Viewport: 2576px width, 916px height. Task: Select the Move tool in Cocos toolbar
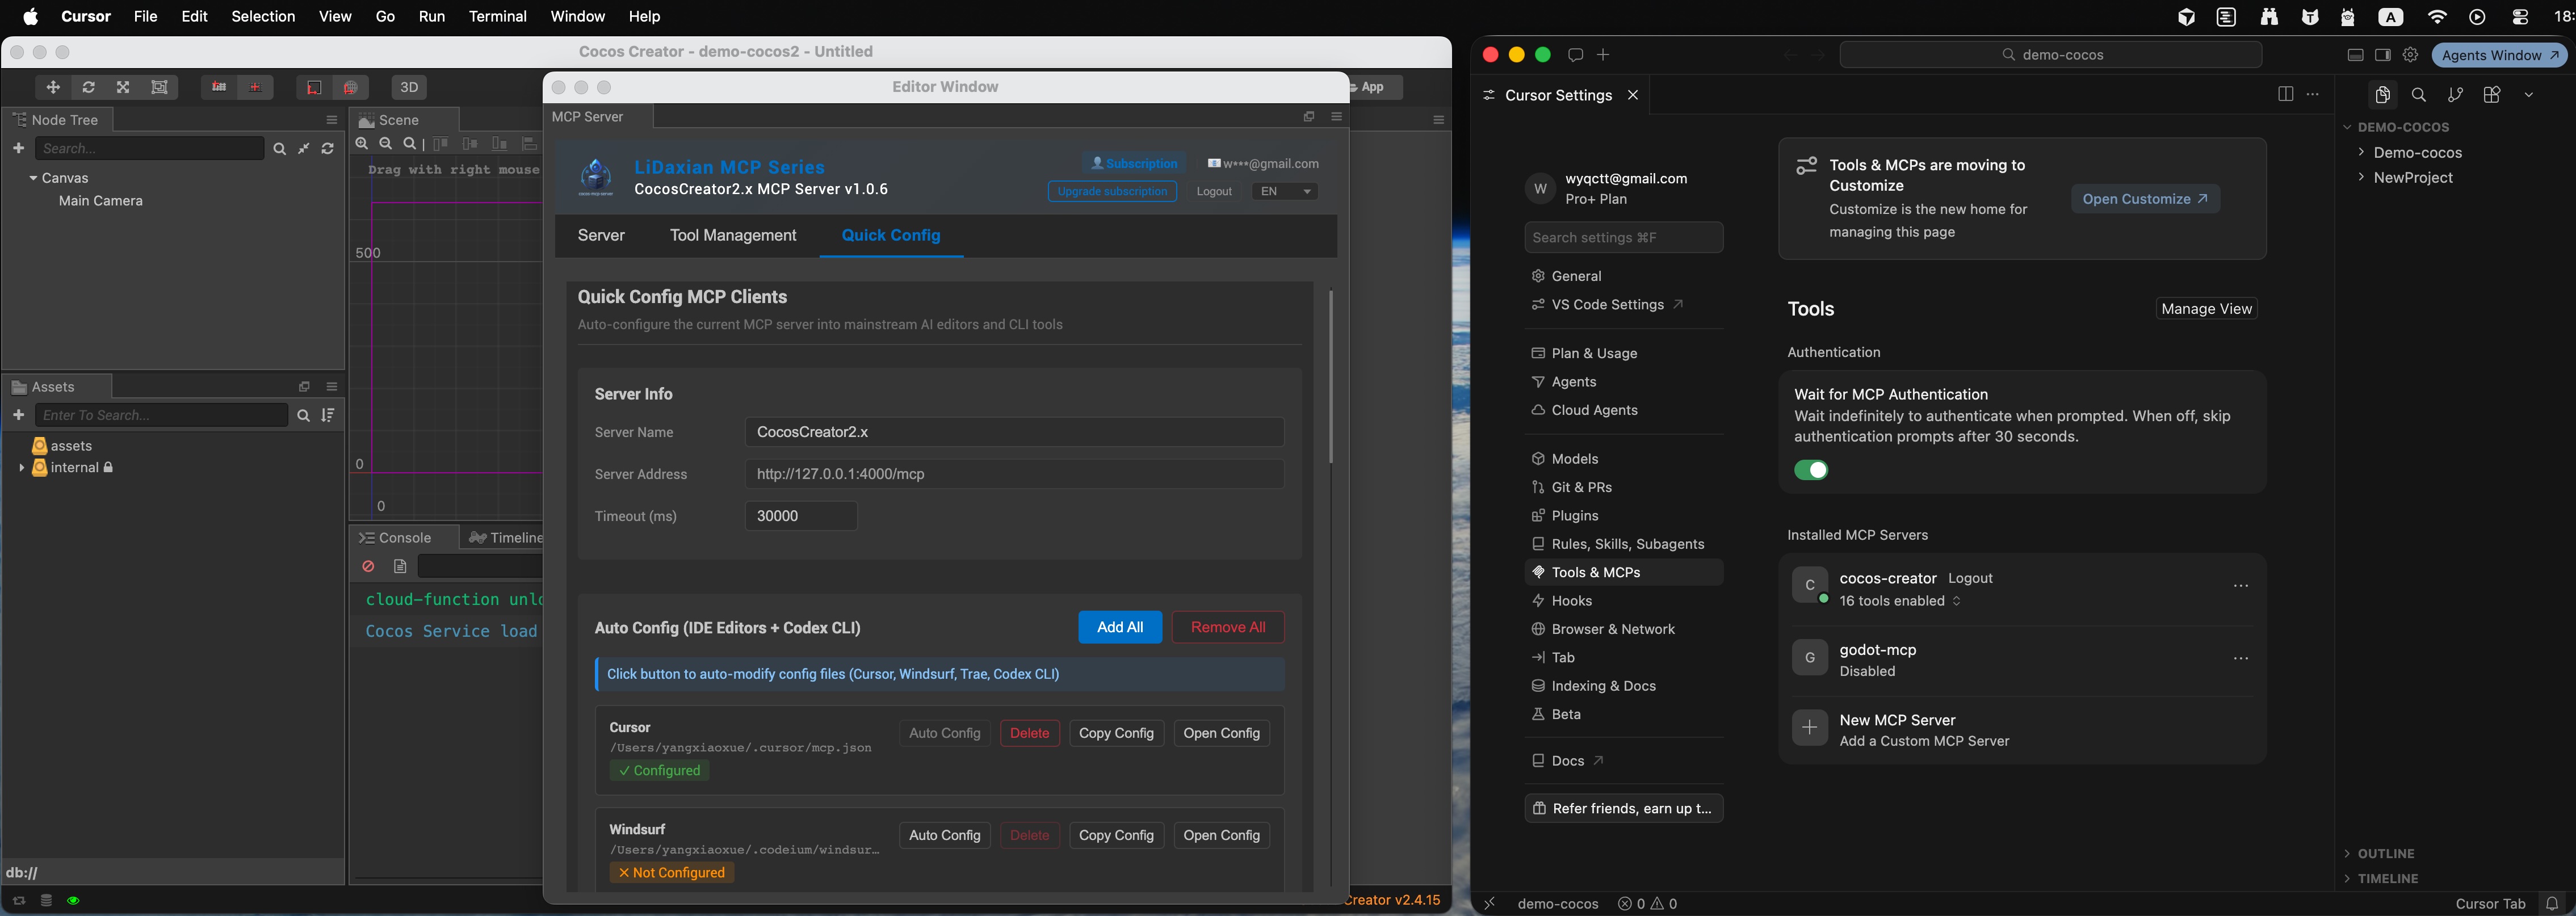click(x=53, y=87)
